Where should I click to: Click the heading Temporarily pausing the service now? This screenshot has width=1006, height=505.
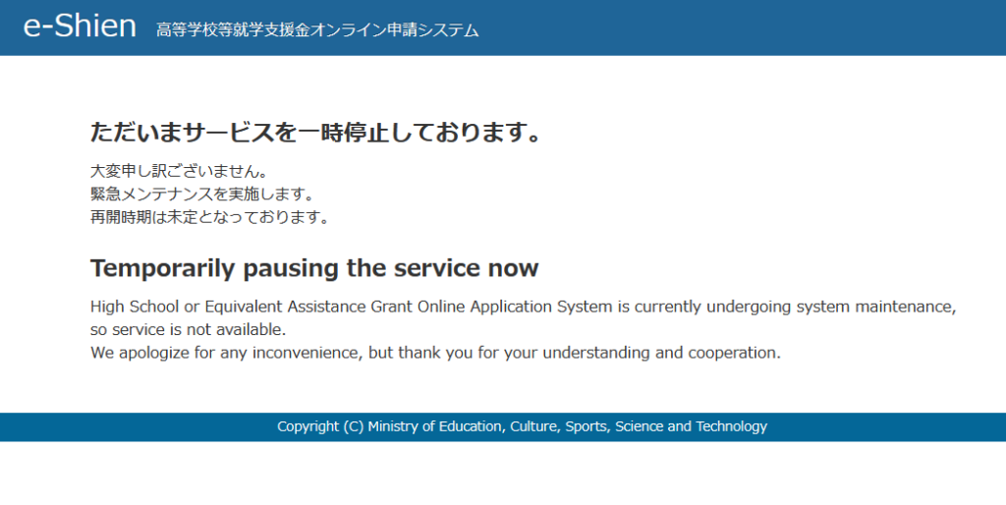tap(314, 268)
